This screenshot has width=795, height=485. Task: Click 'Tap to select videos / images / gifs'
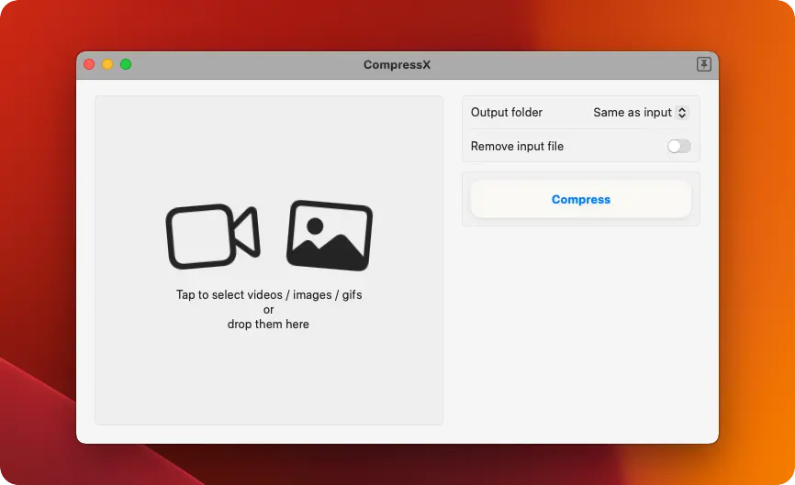tap(269, 295)
